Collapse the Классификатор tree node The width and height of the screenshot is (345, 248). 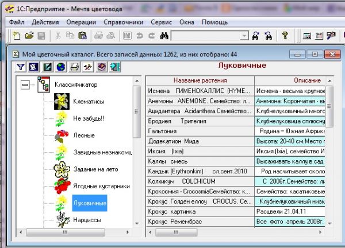click(x=25, y=84)
